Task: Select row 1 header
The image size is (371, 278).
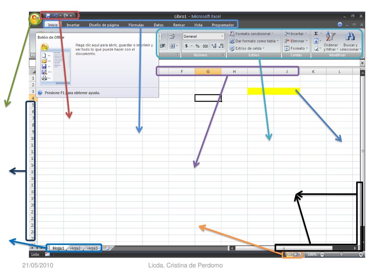Action: click(33, 78)
